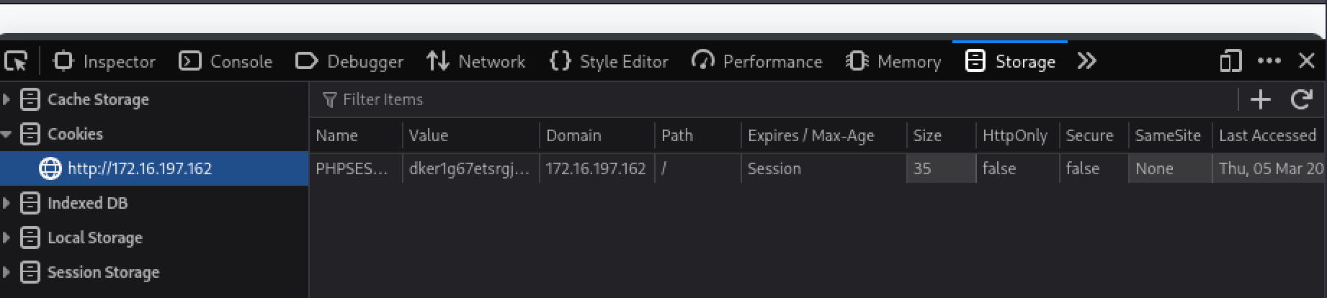
Task: Expand the Session Storage tree node
Action: 6,272
